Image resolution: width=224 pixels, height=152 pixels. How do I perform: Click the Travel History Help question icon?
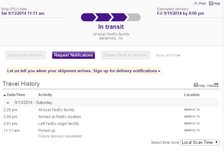coord(196,85)
